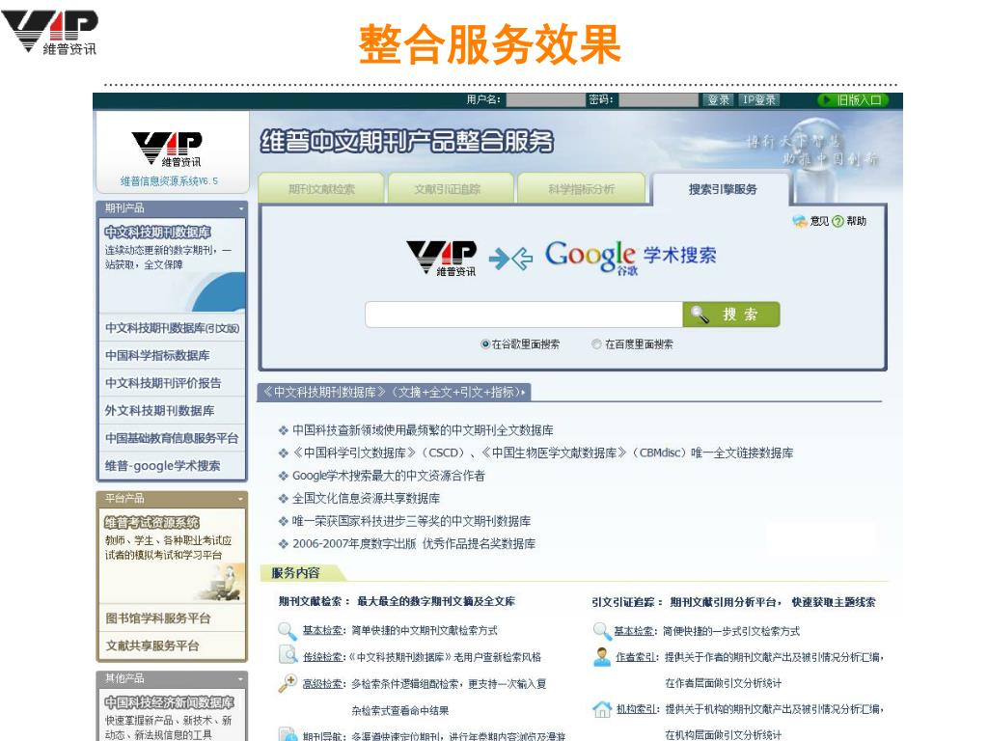The width and height of the screenshot is (988, 741).
Task: Click into the 密码 input field
Action: click(658, 100)
